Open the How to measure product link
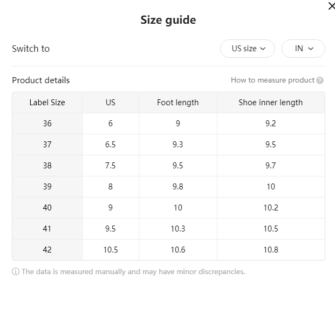This screenshot has width=335, height=320. pos(272,80)
